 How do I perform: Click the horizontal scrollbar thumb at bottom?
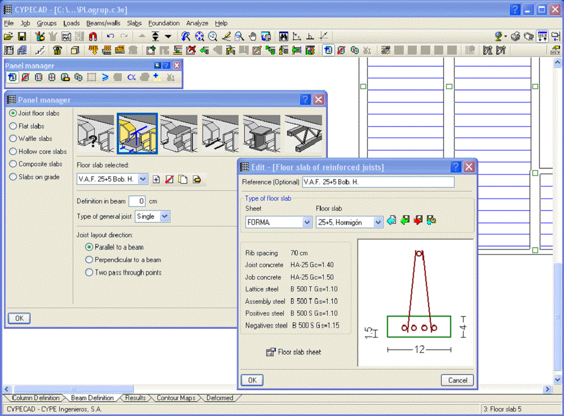click(x=74, y=389)
